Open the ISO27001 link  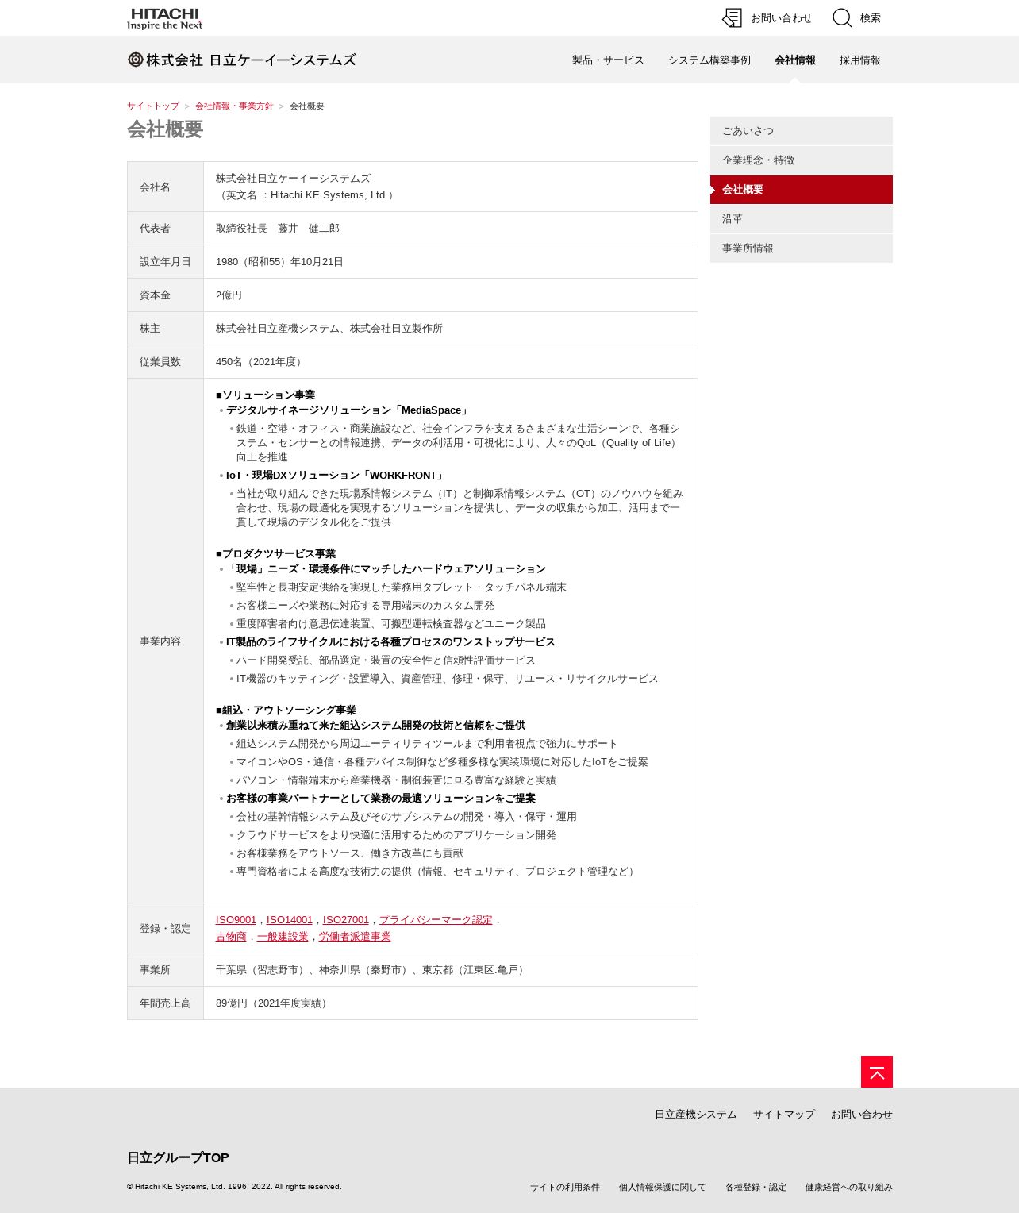[x=346, y=920]
